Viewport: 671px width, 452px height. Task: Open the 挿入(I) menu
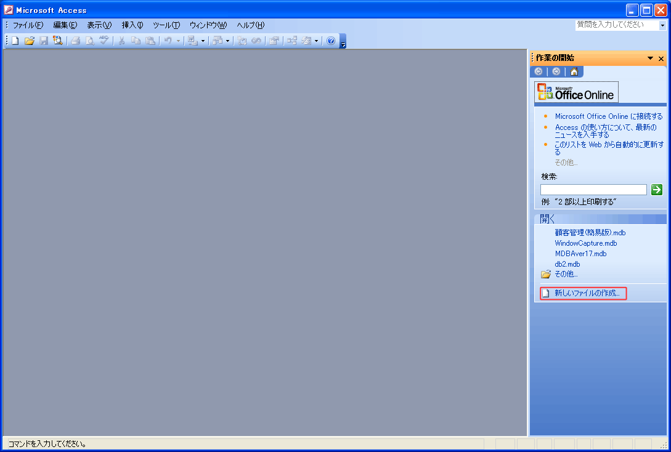(x=132, y=25)
